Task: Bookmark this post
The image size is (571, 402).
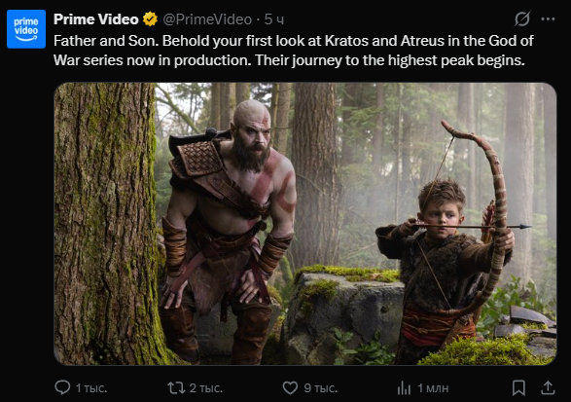Action: (518, 387)
